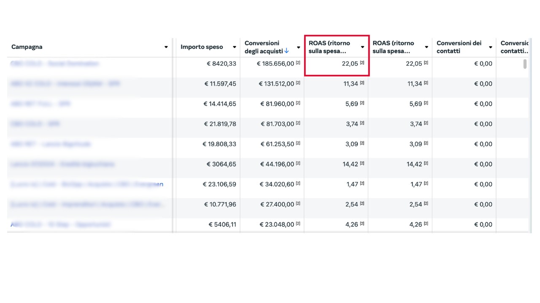Open the [2] footnote marker after € 81.960,00
This screenshot has height=303, width=540.
(298, 104)
